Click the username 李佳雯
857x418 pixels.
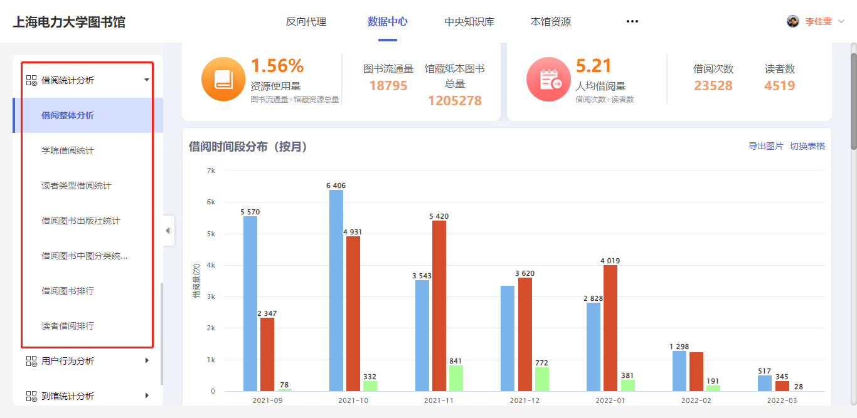click(x=819, y=21)
